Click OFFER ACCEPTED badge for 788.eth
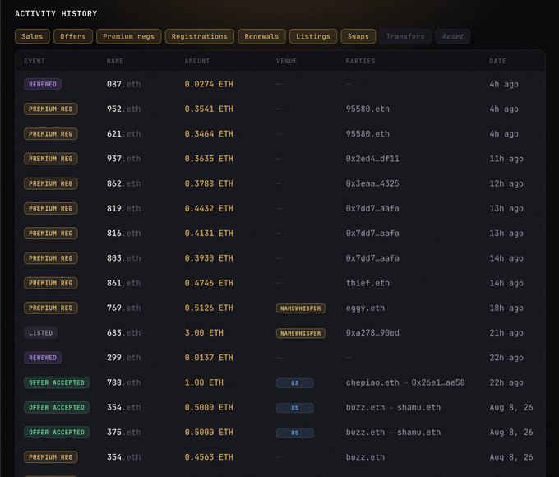Screen dimensions: 559x477 (57, 382)
